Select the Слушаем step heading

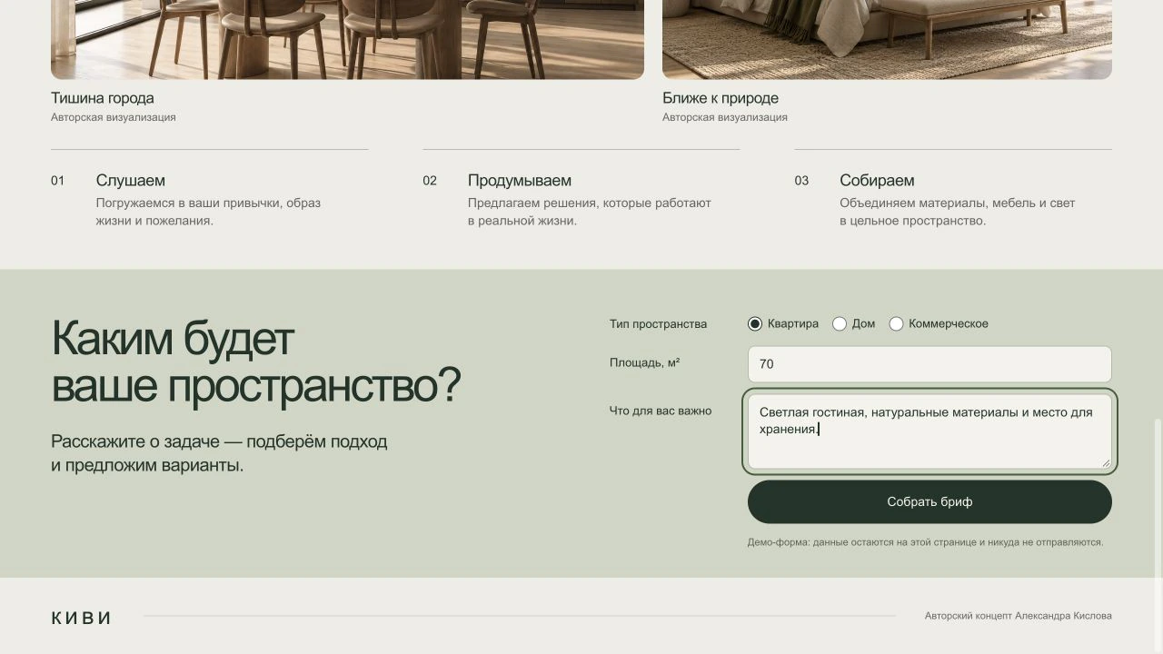point(131,181)
